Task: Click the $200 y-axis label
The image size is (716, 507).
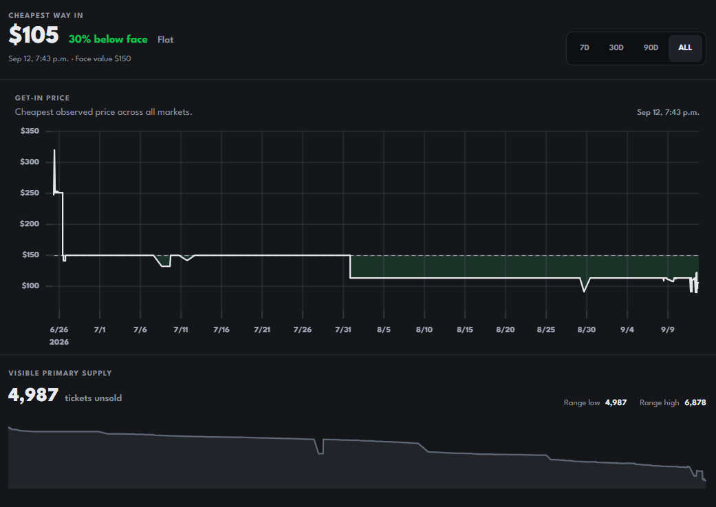Action: pos(30,224)
